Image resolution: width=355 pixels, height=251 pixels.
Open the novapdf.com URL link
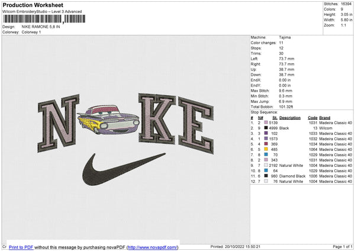tap(153, 247)
